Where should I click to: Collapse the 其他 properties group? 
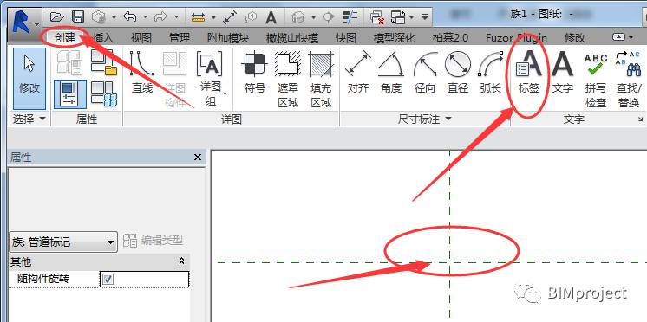181,261
